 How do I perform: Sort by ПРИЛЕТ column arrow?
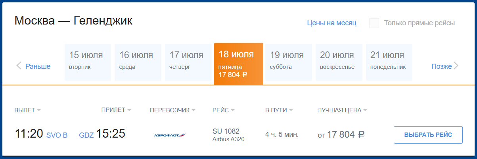tap(129, 110)
